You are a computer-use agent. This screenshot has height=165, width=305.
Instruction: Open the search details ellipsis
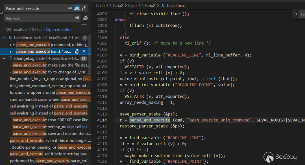click(x=84, y=25)
